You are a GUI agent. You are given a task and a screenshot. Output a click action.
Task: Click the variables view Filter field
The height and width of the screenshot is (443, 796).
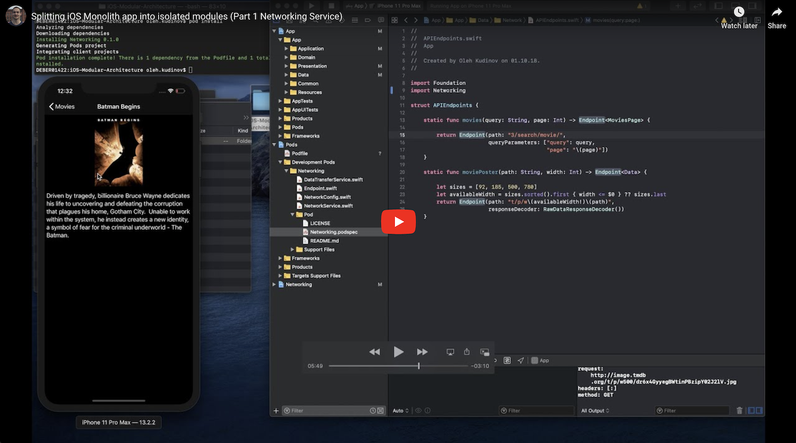[x=537, y=411]
